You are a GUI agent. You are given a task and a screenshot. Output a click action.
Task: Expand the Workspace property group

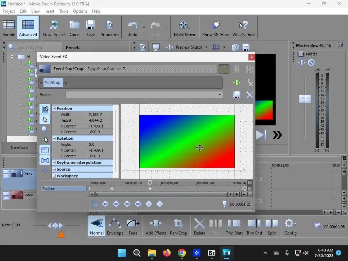pyautogui.click(x=54, y=176)
